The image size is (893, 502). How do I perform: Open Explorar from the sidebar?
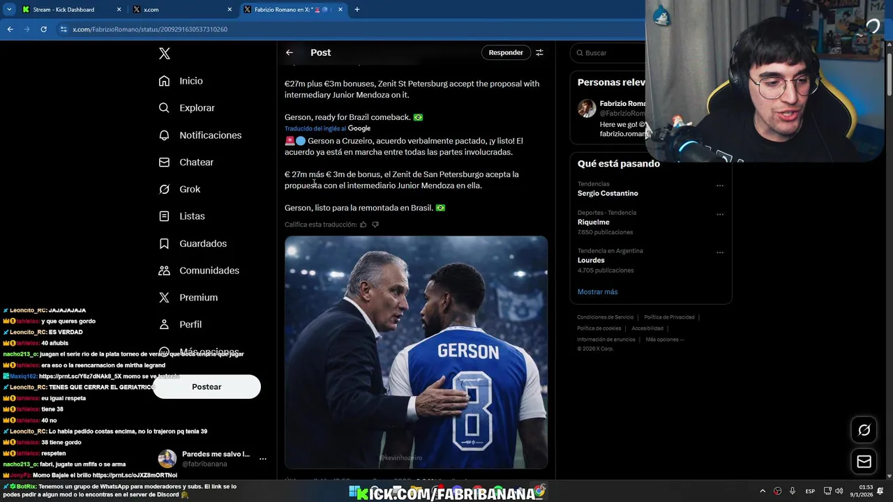coord(186,108)
